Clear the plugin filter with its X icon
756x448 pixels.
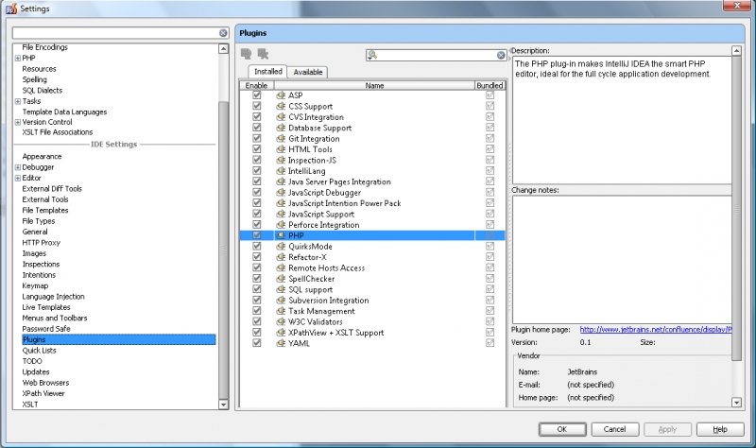pos(501,56)
